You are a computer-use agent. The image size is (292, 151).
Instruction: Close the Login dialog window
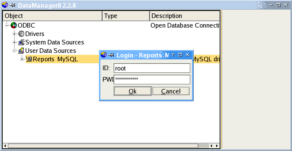point(188,55)
